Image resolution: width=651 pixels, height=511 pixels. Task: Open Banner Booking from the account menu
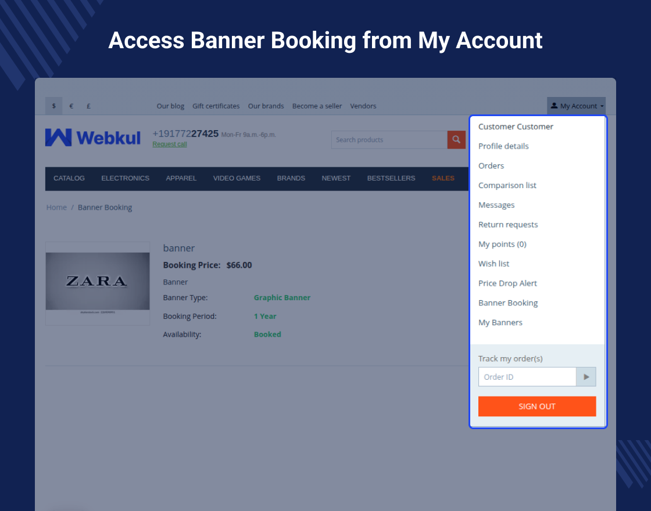[508, 303]
